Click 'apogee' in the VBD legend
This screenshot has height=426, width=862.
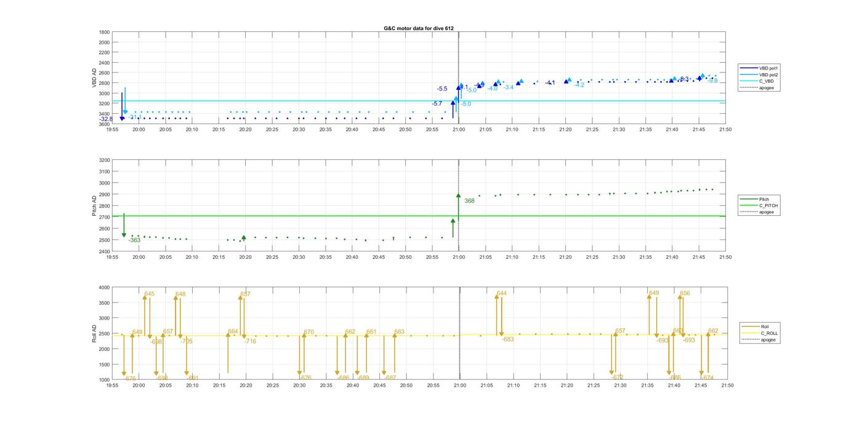tap(767, 87)
